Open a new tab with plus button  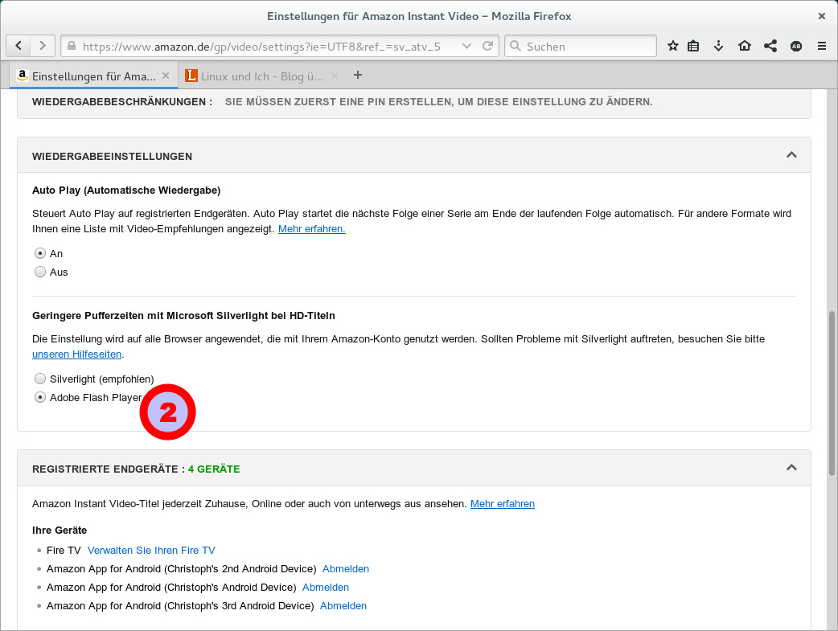pos(358,76)
